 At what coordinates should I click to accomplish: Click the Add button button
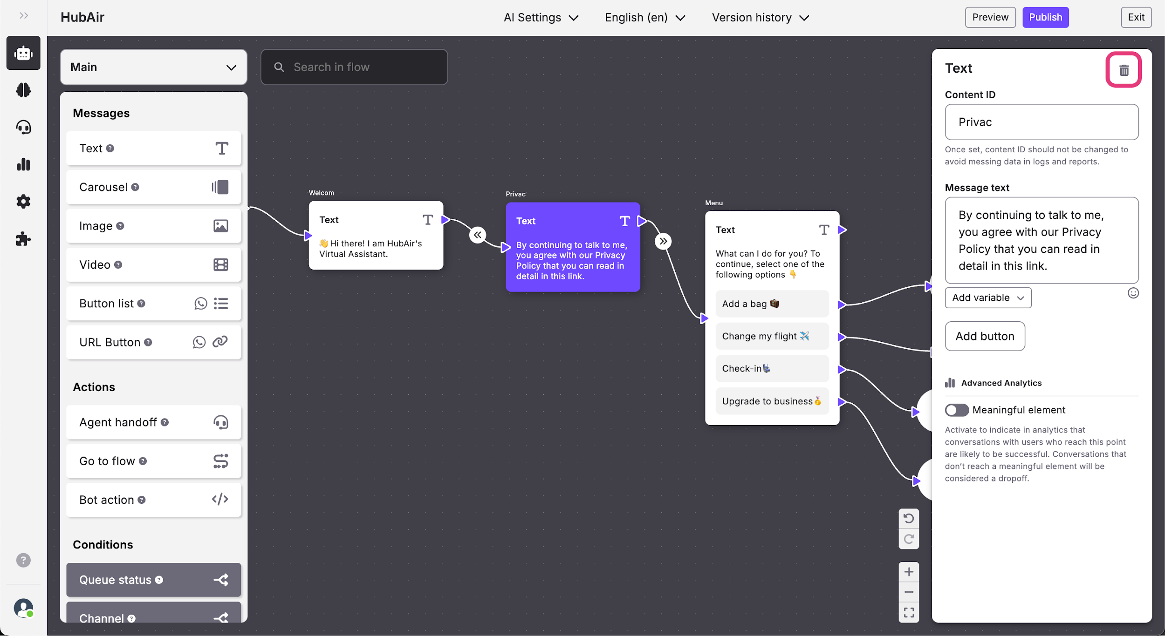pyautogui.click(x=984, y=336)
